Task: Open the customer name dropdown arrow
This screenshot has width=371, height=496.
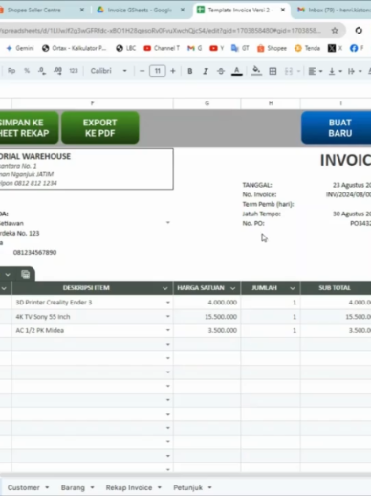Action: coord(168,223)
